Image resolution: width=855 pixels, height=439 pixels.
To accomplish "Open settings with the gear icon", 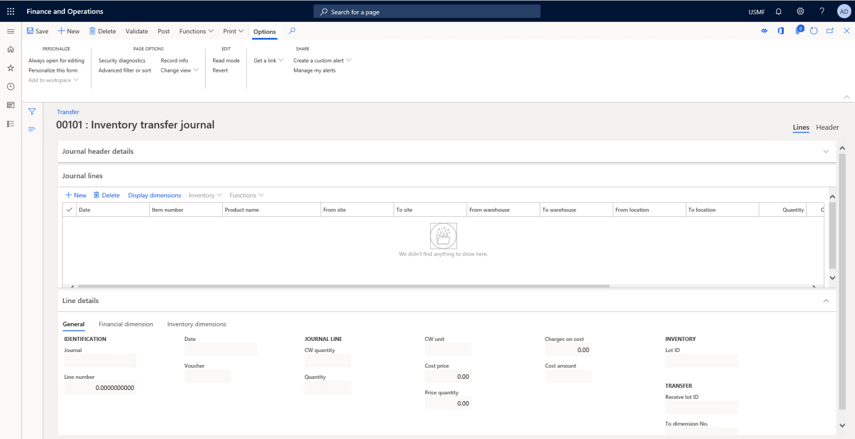I will click(x=800, y=11).
